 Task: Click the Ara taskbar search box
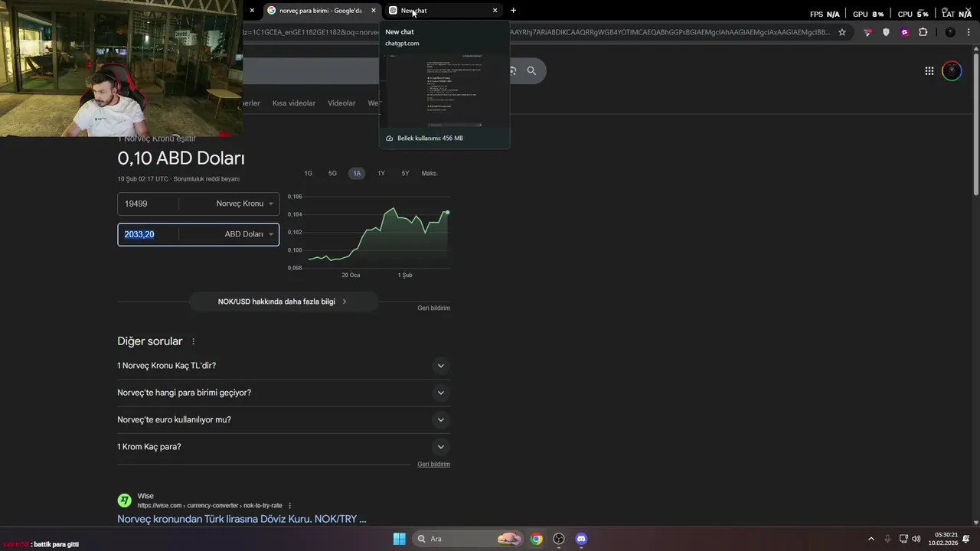[x=469, y=539]
